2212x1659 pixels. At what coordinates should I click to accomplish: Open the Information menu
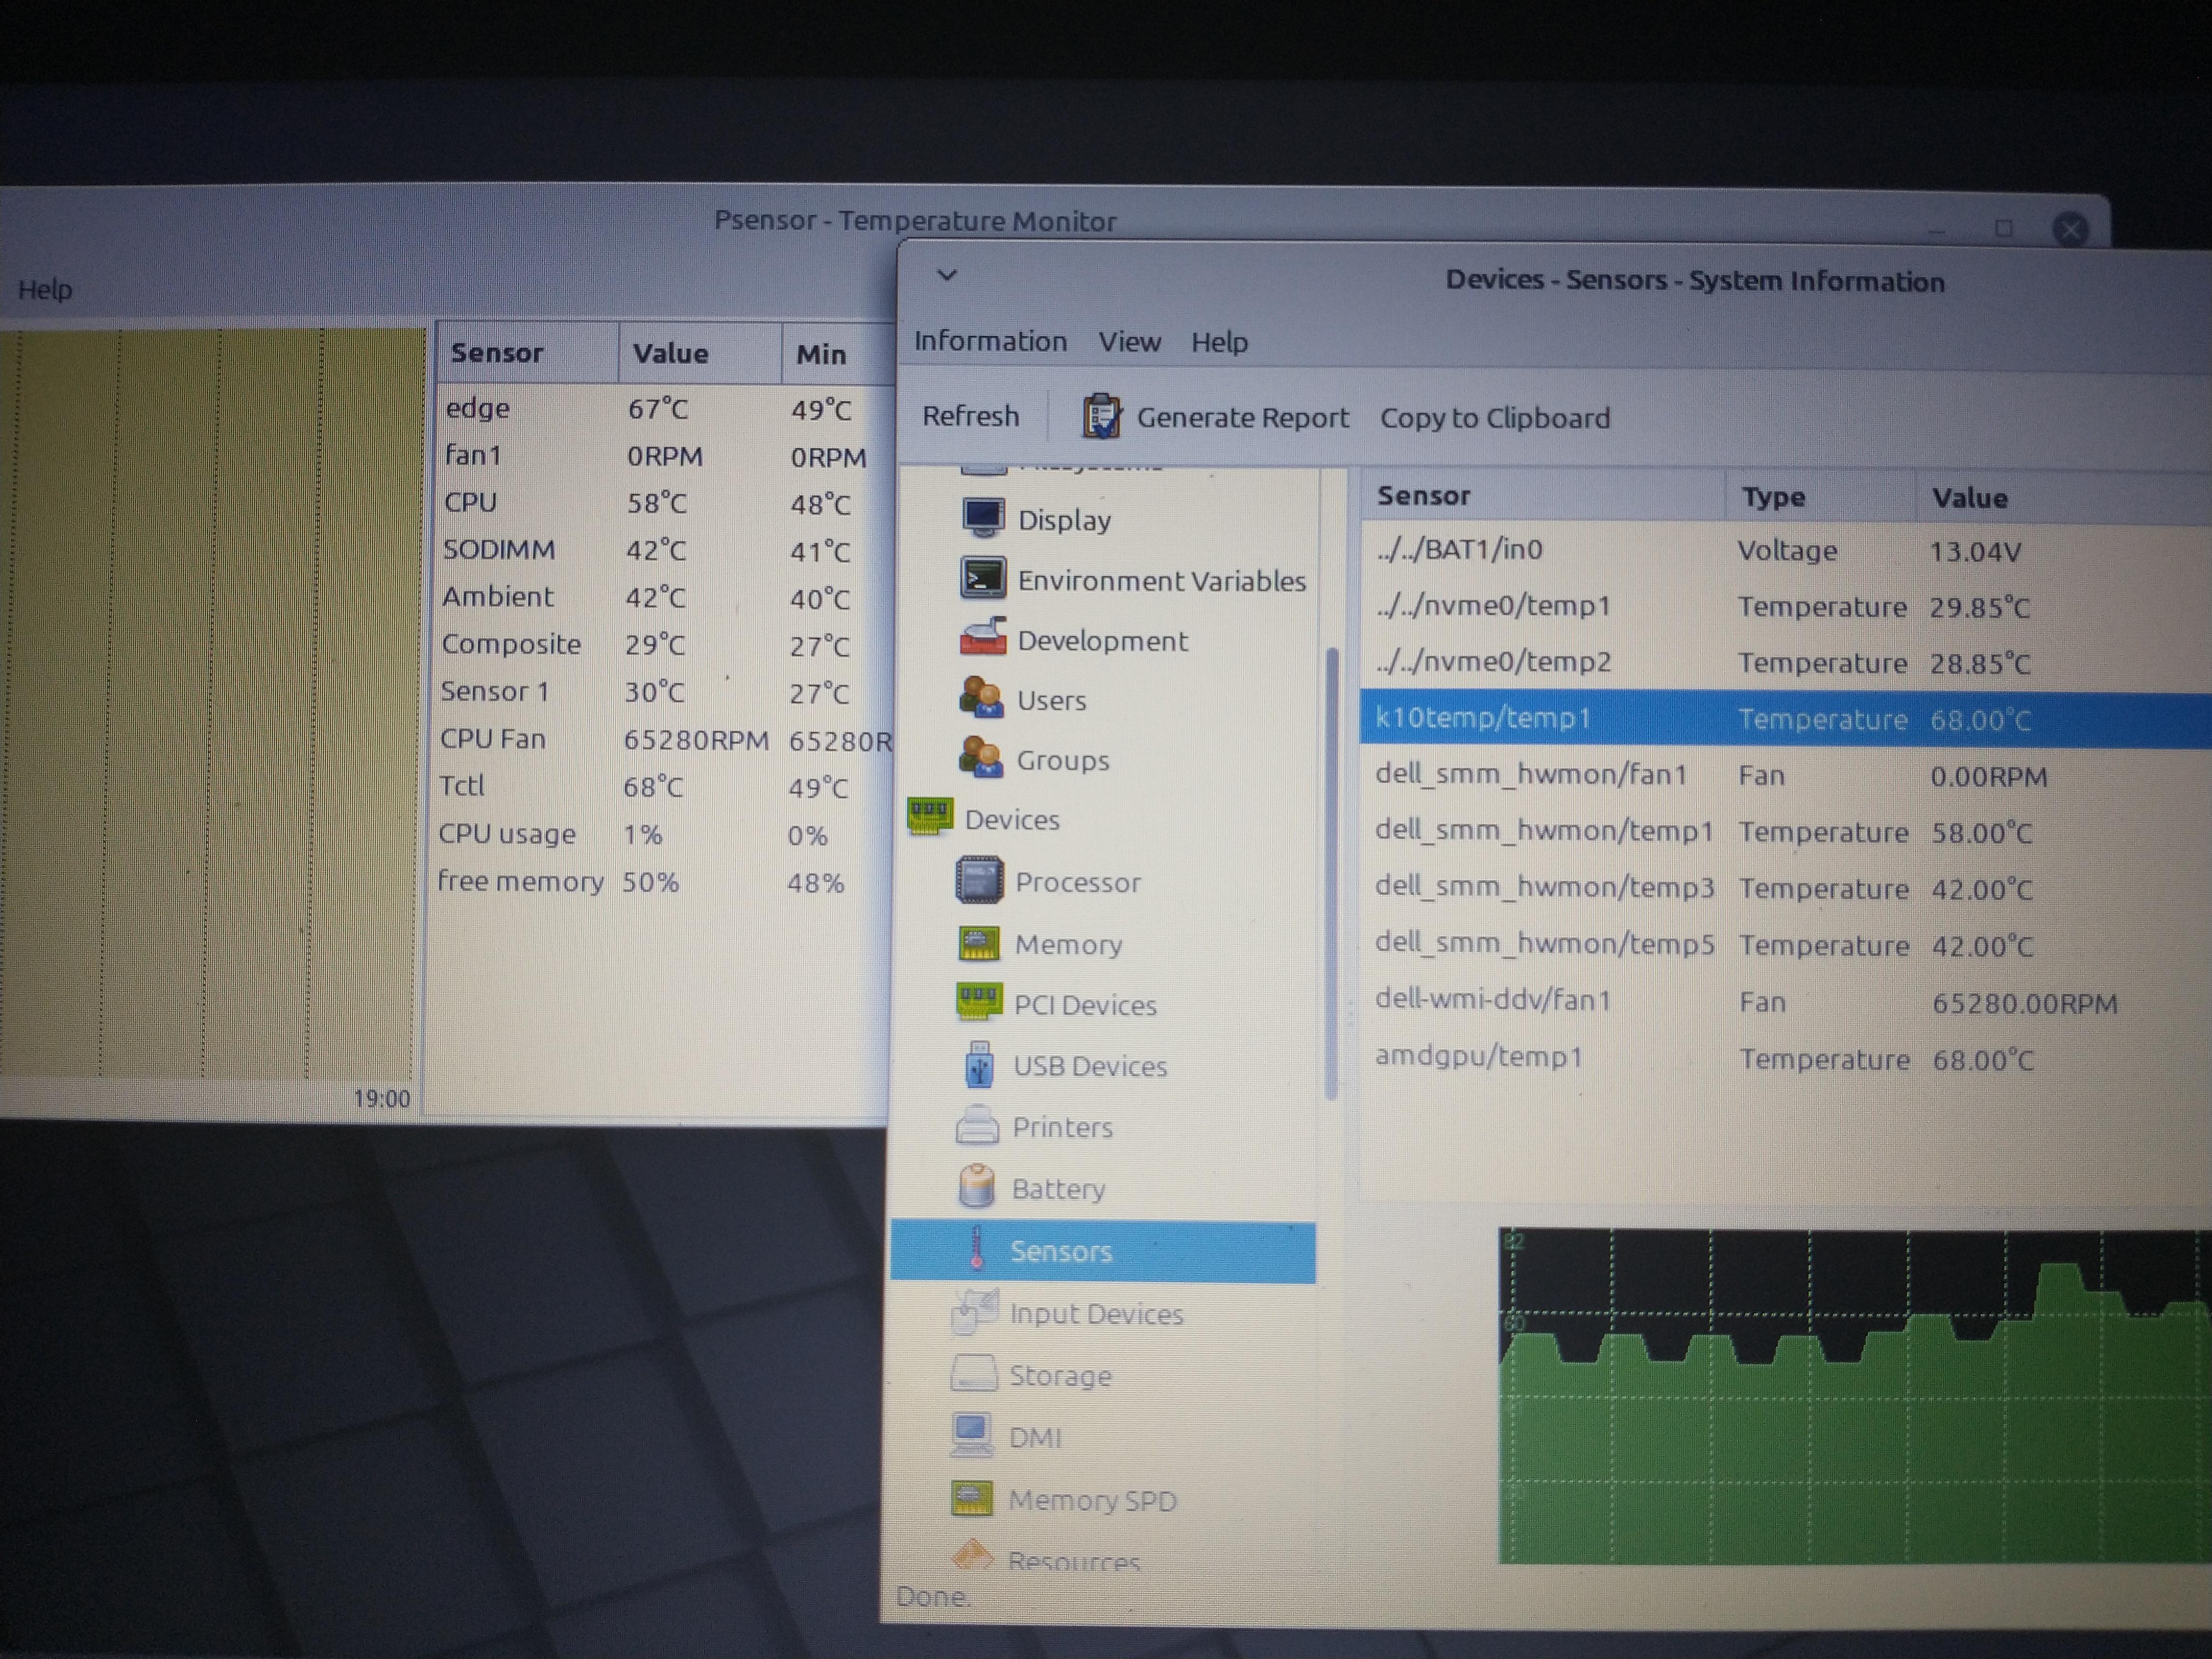[990, 341]
